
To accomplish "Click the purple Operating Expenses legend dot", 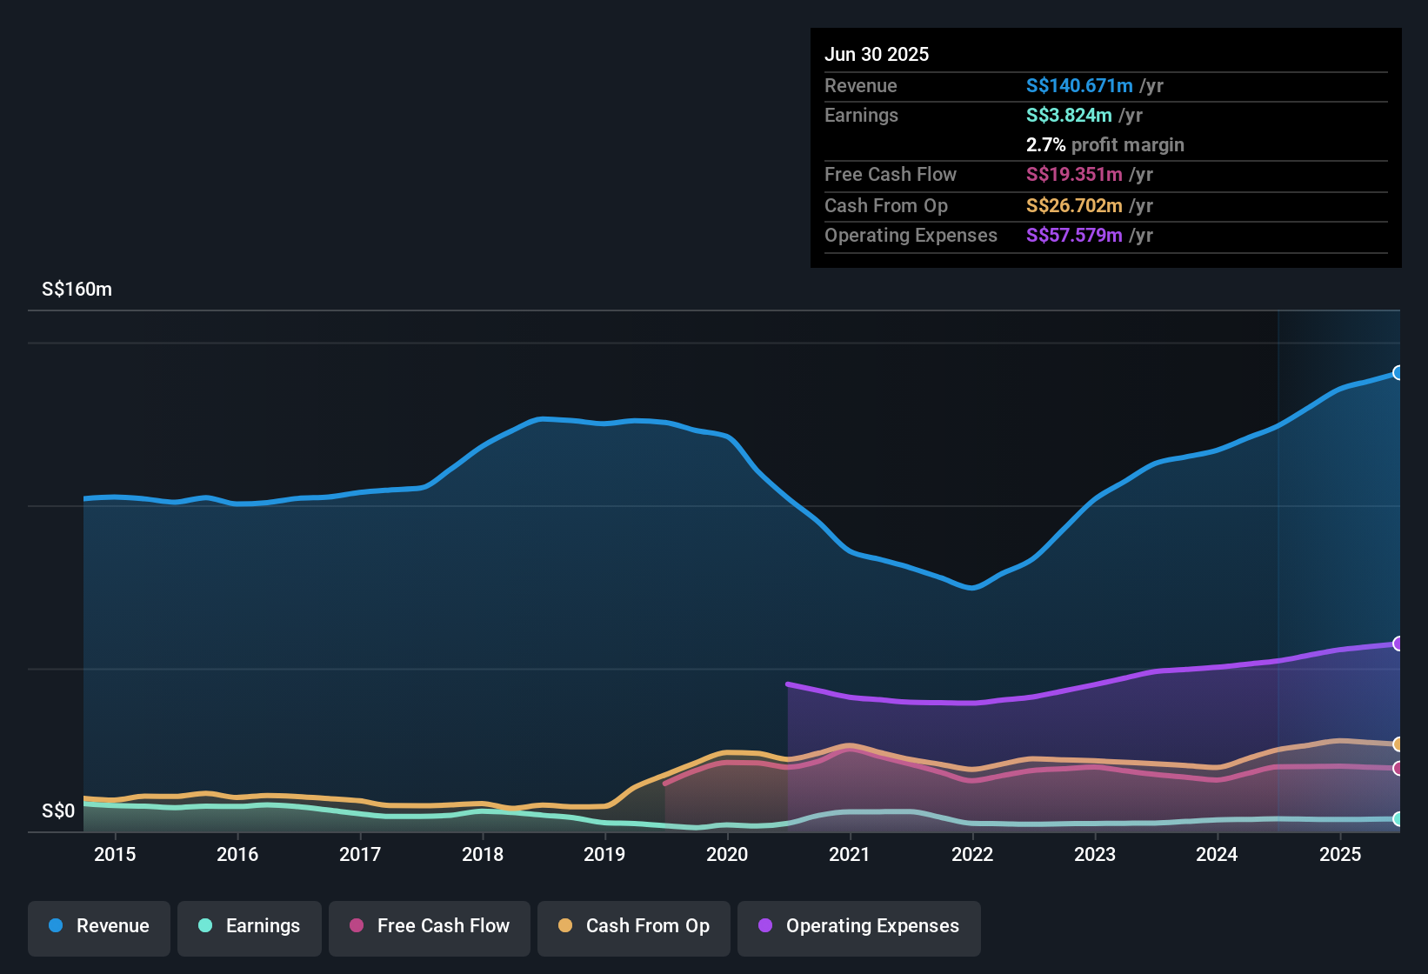I will pyautogui.click(x=765, y=925).
